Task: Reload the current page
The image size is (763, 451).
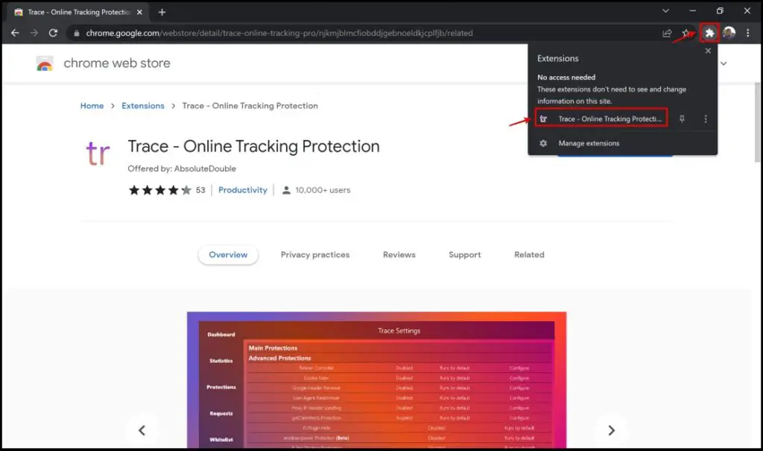Action: tap(53, 33)
